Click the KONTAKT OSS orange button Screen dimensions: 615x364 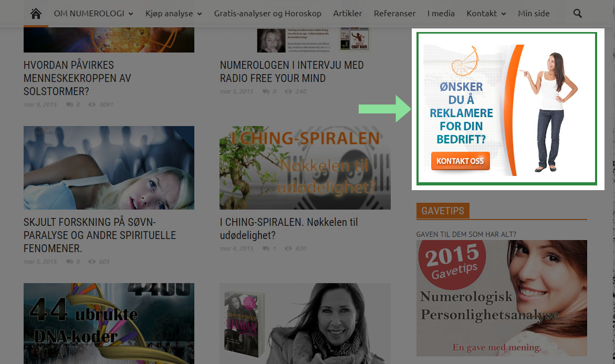(x=461, y=161)
